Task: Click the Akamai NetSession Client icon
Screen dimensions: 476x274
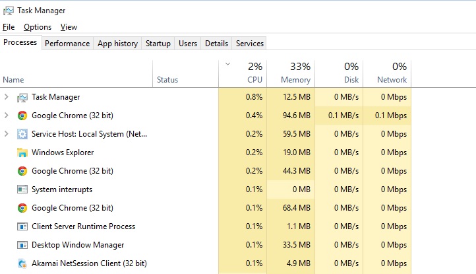Action: point(22,263)
